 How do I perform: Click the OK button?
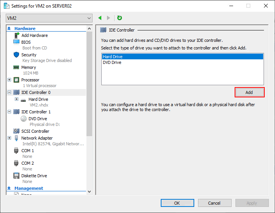tap(177, 203)
